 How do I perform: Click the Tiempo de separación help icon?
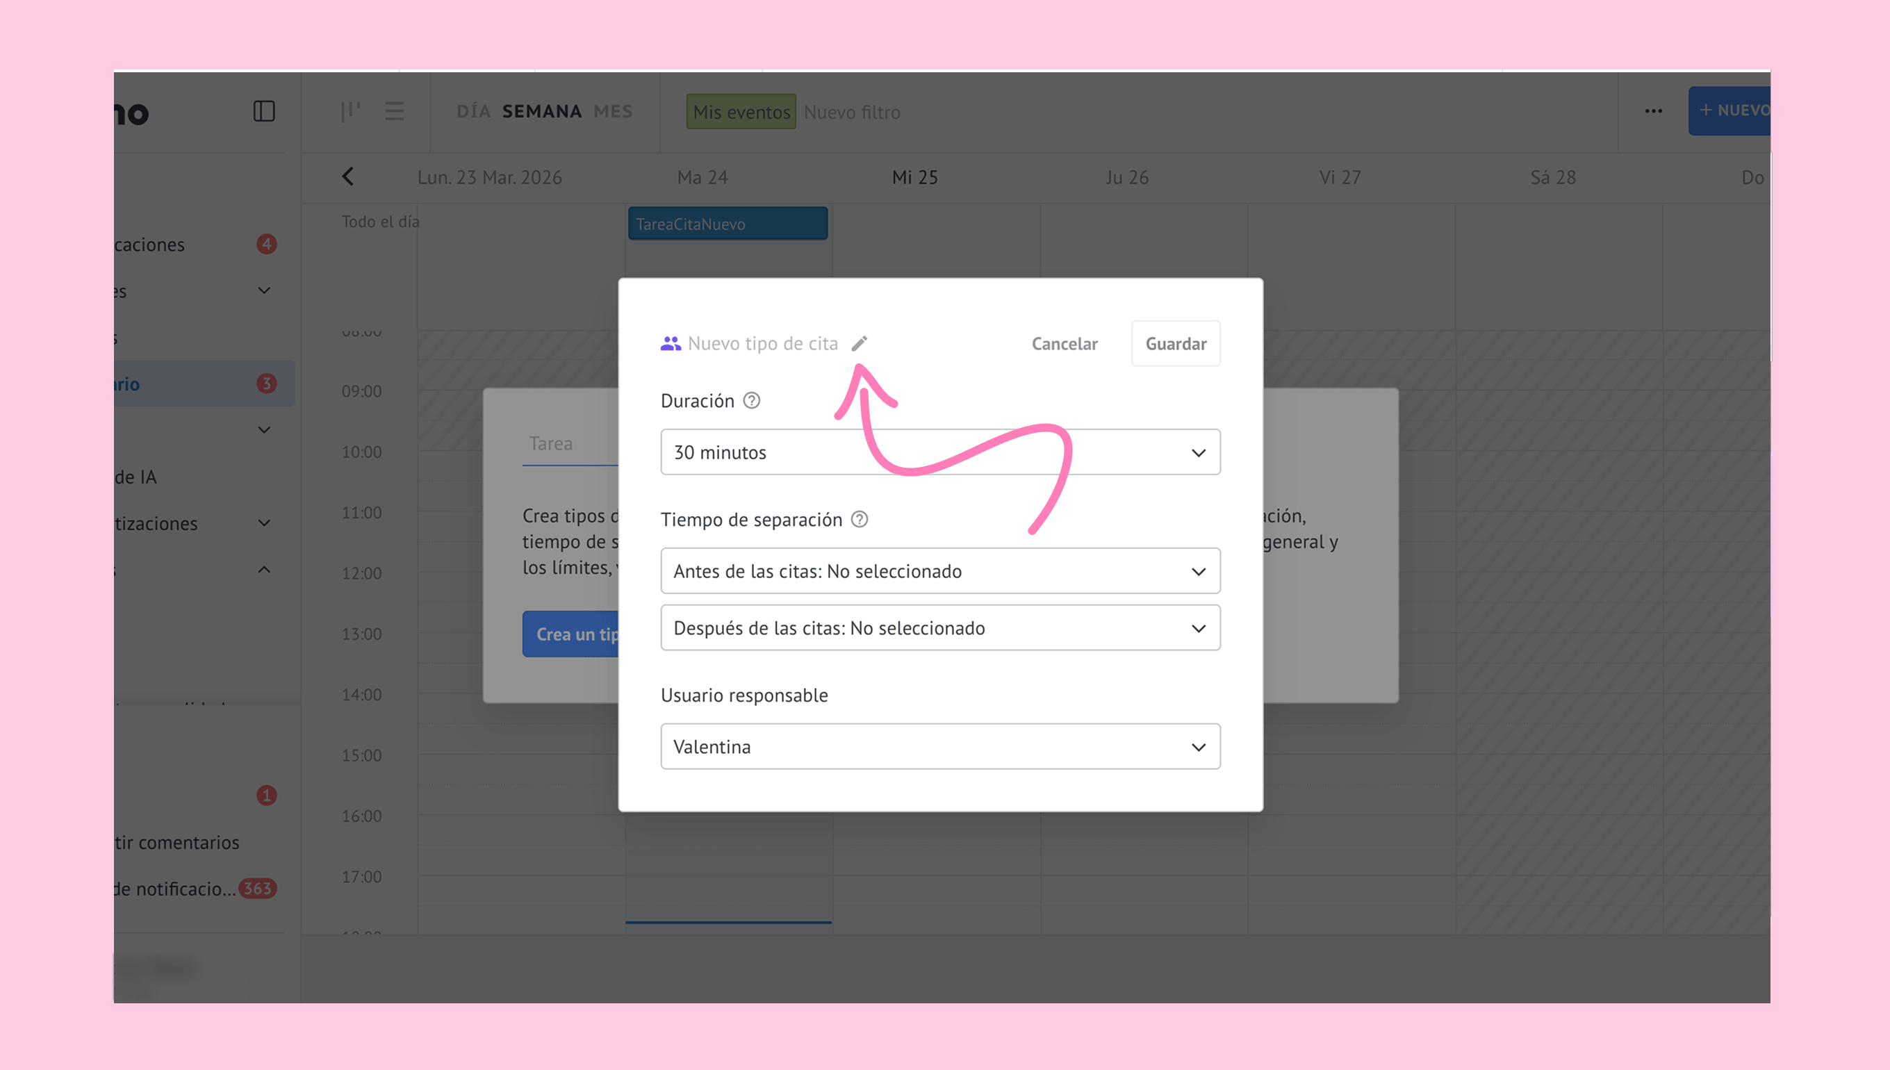pos(859,520)
